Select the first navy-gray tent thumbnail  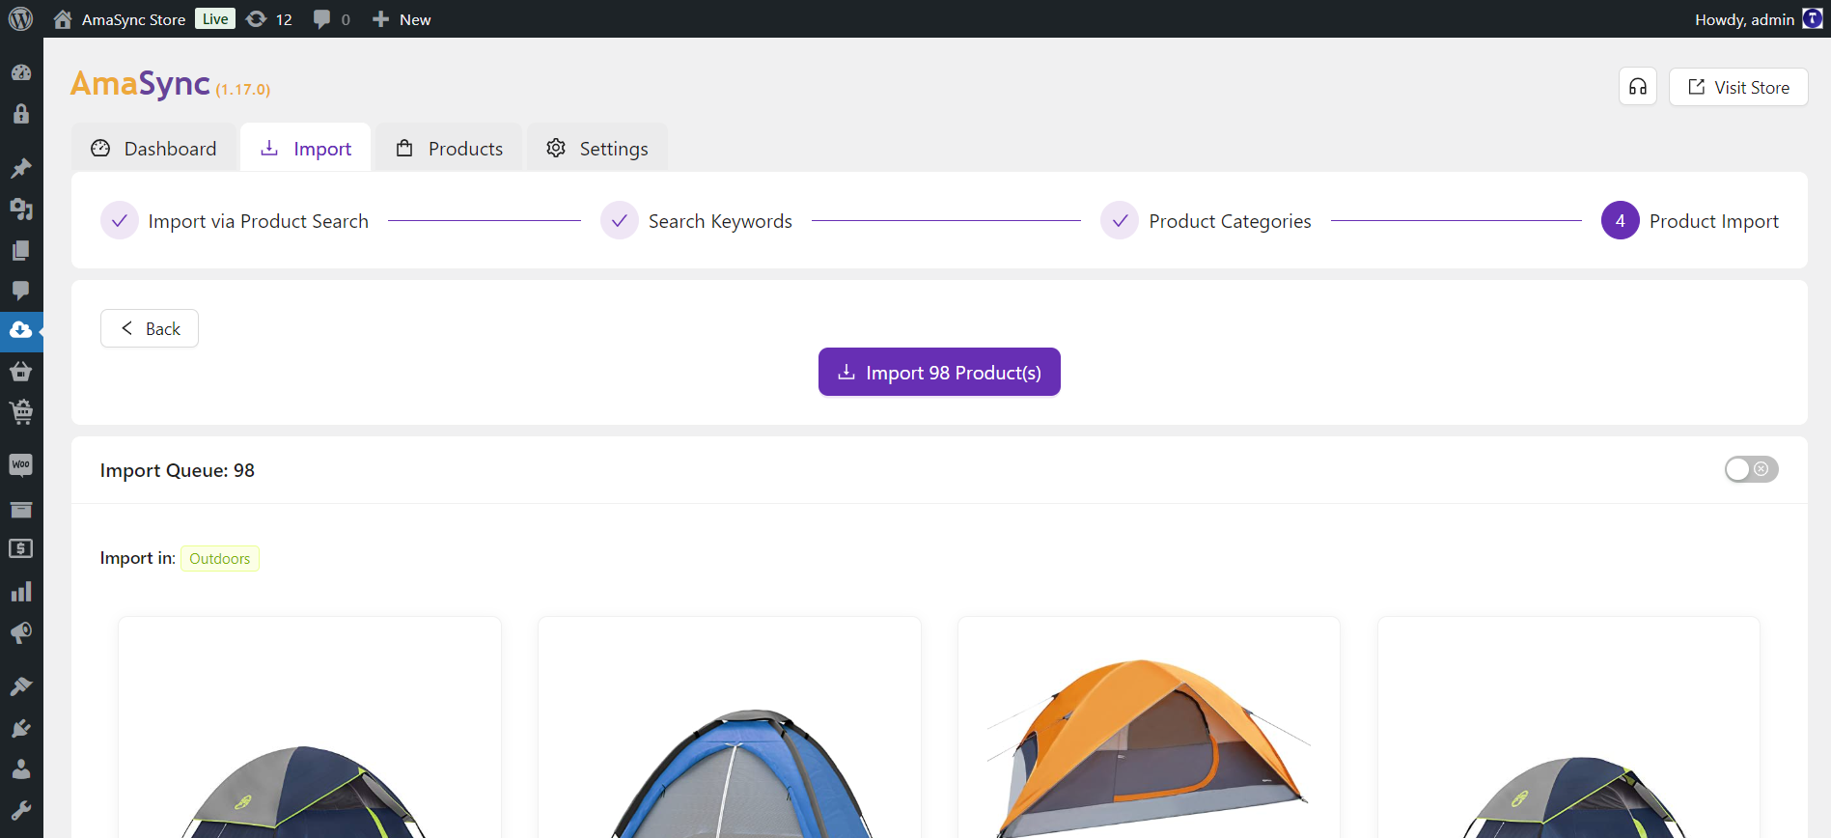pyautogui.click(x=309, y=728)
